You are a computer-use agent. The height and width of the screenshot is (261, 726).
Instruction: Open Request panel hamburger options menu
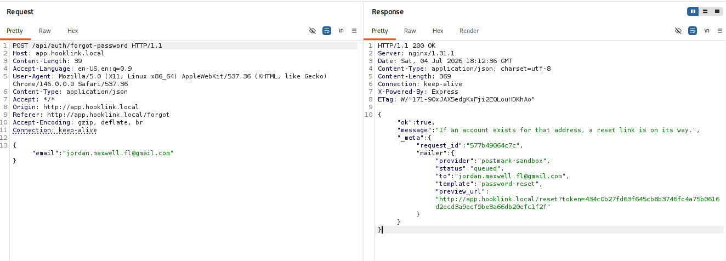(x=354, y=31)
